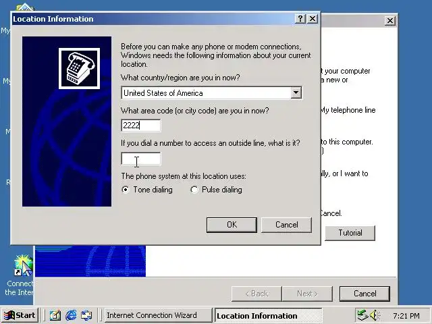Select Location Information taskbar button

tap(269, 315)
